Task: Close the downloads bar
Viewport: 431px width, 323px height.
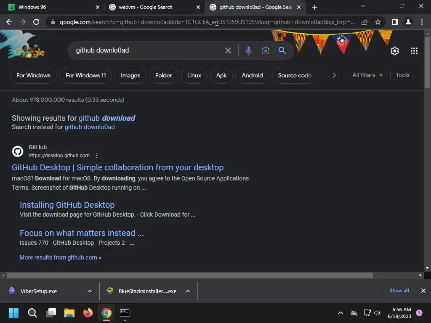Action: pyautogui.click(x=423, y=291)
